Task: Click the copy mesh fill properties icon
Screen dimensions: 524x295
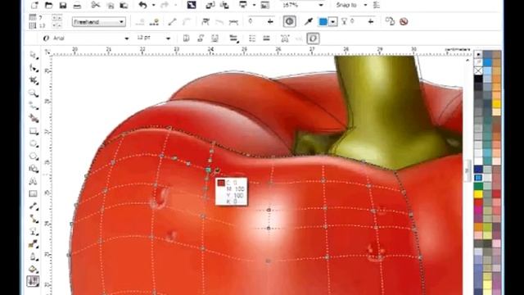Action: pyautogui.click(x=390, y=22)
